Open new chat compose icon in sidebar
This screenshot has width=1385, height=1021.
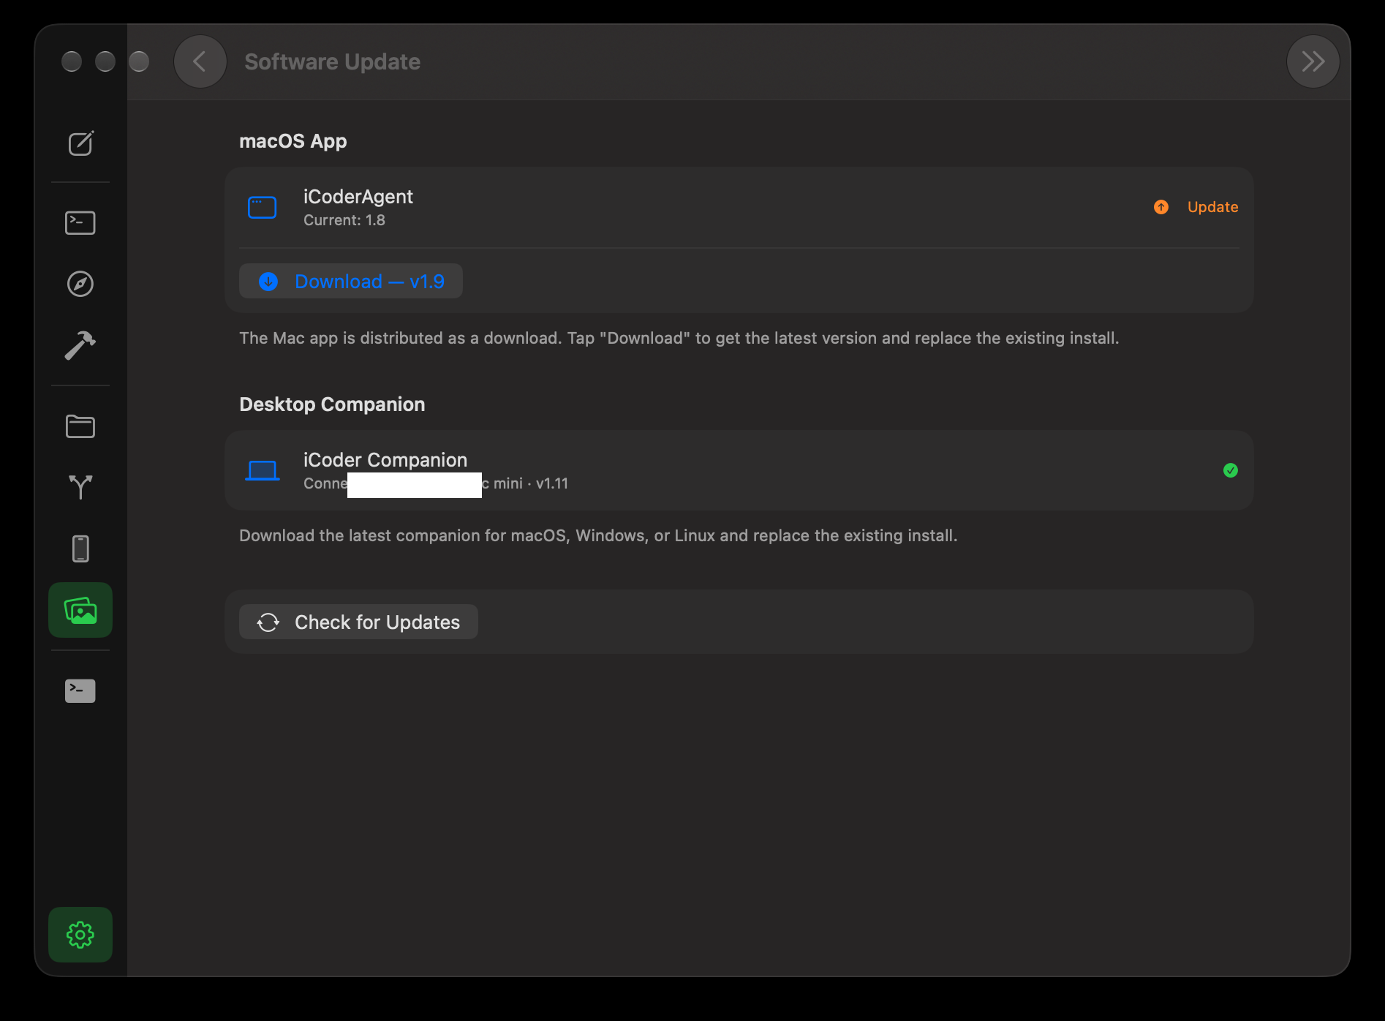coord(80,143)
